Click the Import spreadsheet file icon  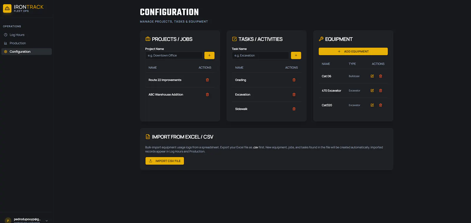point(148,137)
